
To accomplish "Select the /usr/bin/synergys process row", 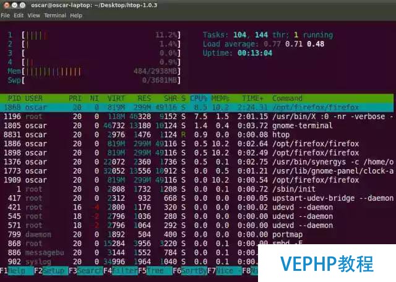I will (x=197, y=162).
